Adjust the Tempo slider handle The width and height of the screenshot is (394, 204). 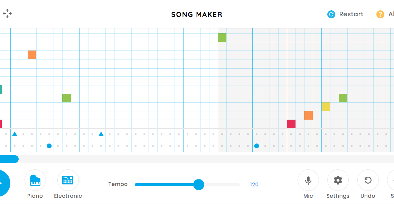tap(199, 185)
